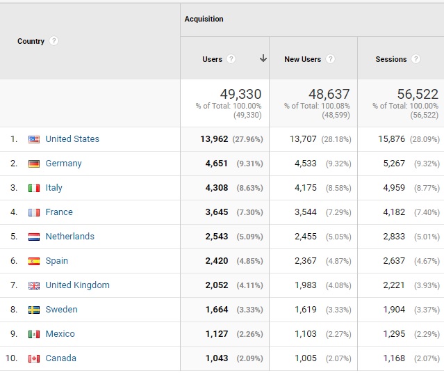The height and width of the screenshot is (373, 444).
Task: Sort by the Sessions column header
Action: pos(391,59)
